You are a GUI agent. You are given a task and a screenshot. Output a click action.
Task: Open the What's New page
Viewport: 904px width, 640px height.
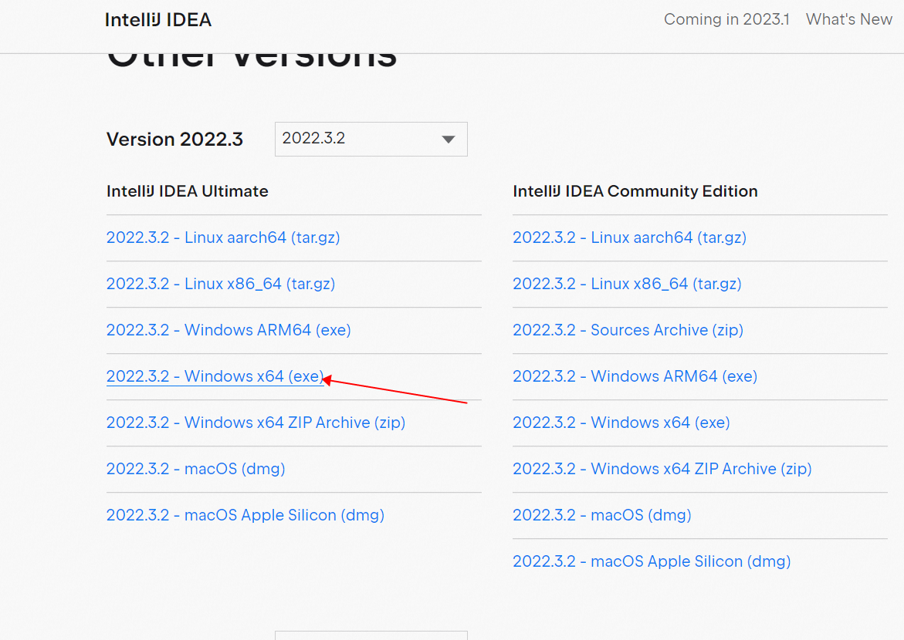[x=848, y=19]
